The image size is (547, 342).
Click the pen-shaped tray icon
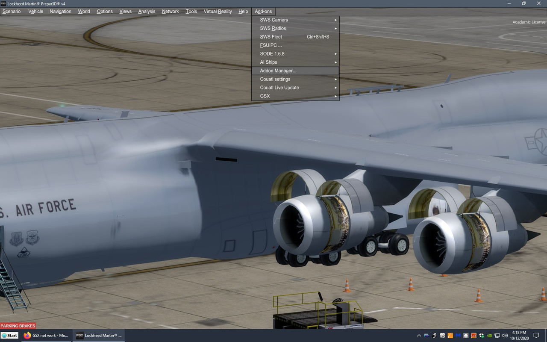[434, 336]
